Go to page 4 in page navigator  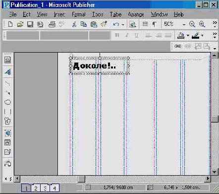[x=55, y=188]
